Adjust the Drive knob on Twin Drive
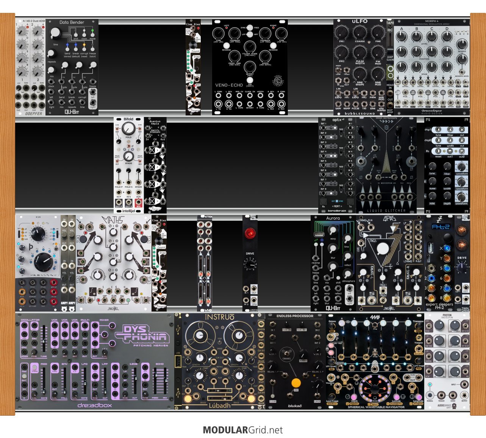The height and width of the screenshot is (438, 486). click(x=462, y=268)
